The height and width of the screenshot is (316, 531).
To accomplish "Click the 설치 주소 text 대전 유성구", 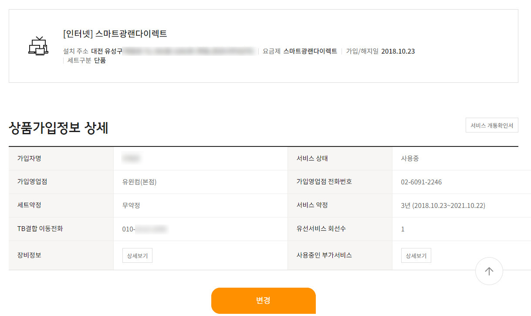I will click(x=106, y=51).
